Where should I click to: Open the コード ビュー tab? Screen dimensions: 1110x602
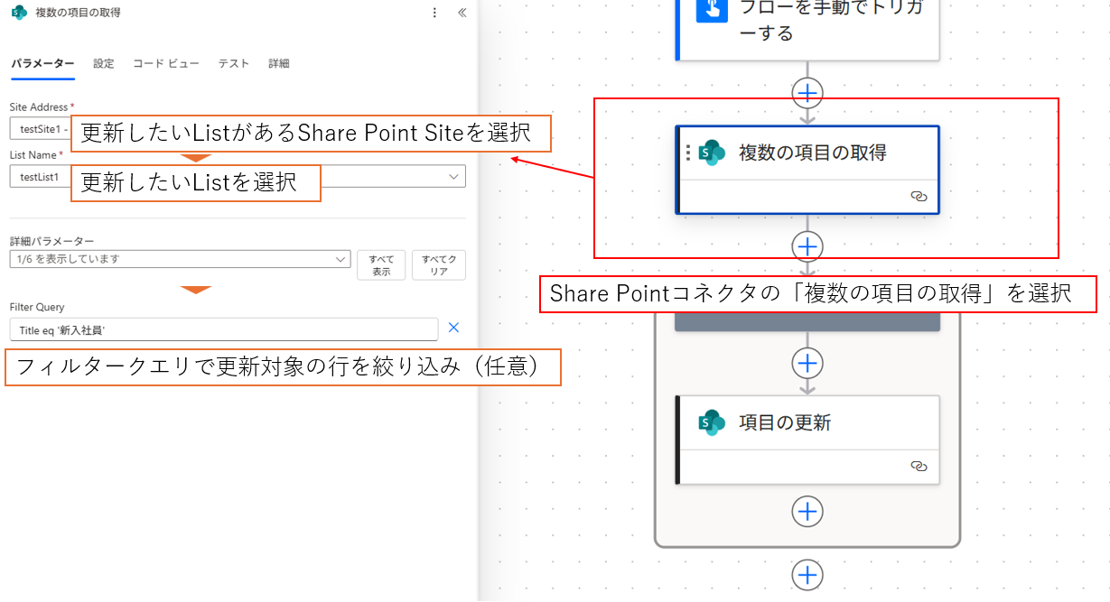point(165,63)
